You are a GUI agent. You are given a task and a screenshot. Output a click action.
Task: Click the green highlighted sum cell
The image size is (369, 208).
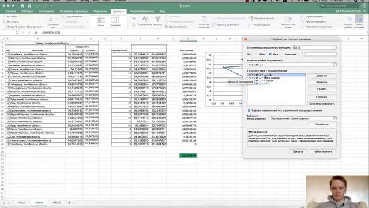pyautogui.click(x=189, y=155)
